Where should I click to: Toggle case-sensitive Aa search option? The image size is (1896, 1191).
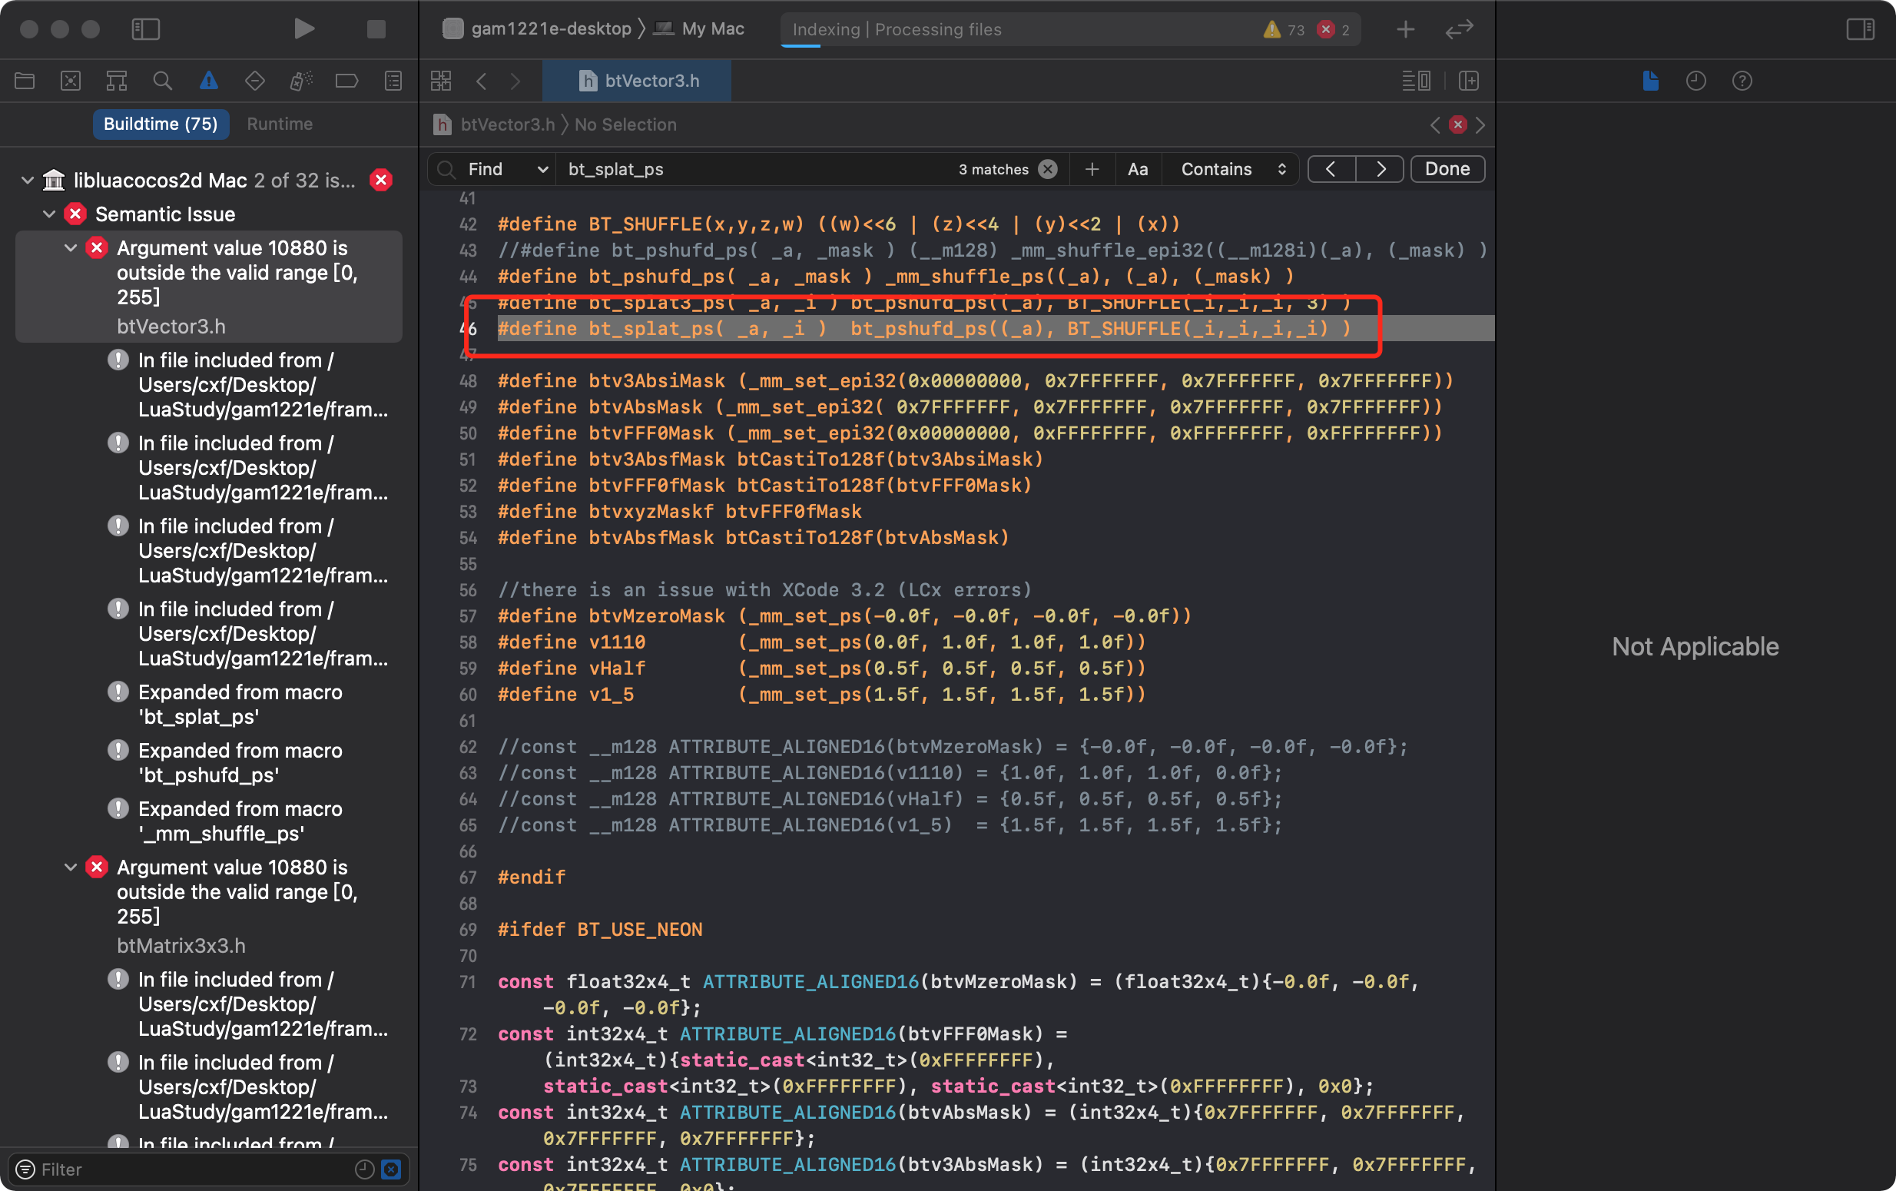(x=1137, y=169)
